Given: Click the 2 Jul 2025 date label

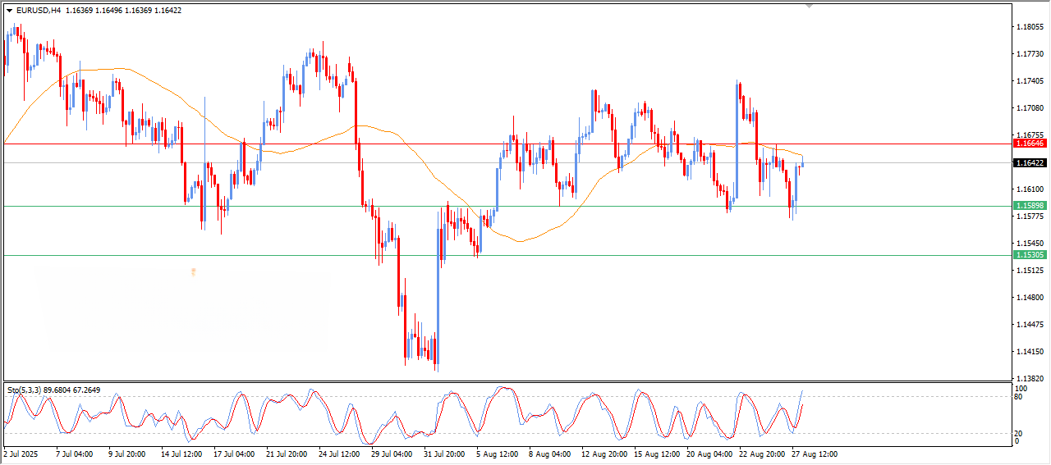Looking at the screenshot, I should [x=21, y=454].
